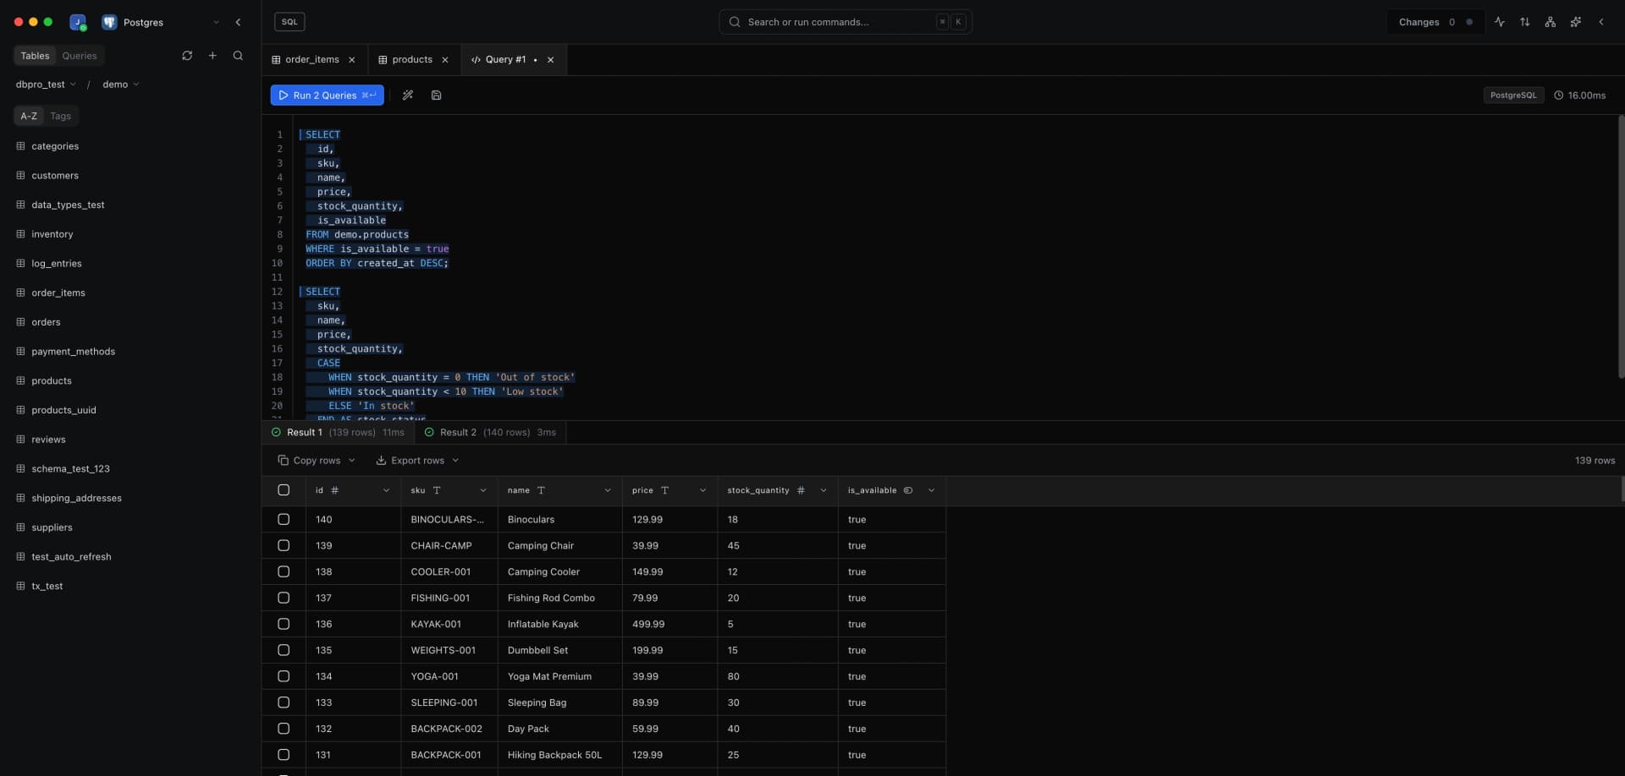
Task: Open the price column header menu chevron
Action: tap(702, 490)
